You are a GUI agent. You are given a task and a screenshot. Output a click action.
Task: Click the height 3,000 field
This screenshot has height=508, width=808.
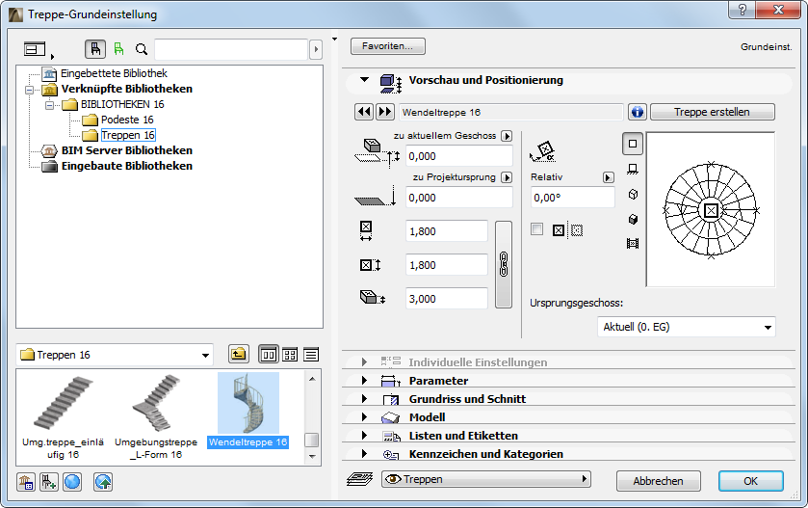pyautogui.click(x=446, y=299)
